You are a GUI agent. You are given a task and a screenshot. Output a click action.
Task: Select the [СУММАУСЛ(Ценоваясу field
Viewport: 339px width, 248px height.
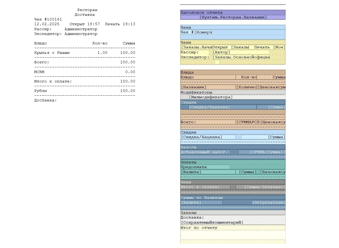click(261, 122)
